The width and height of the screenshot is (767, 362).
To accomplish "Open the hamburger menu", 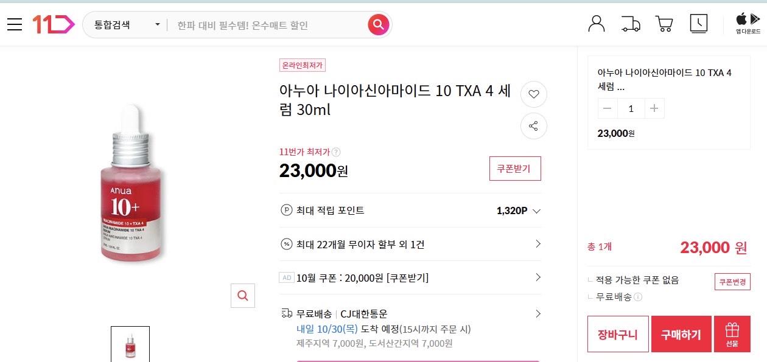I will tap(15, 23).
